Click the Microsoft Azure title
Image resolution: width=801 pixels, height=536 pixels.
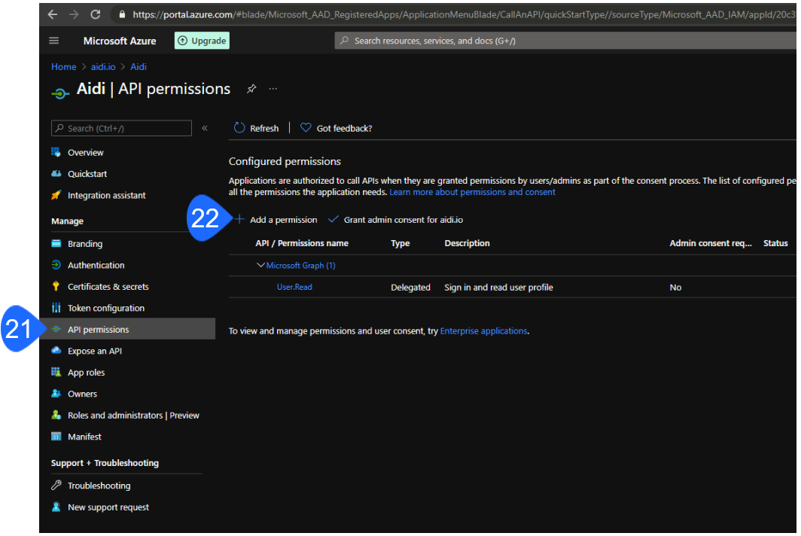tap(120, 41)
